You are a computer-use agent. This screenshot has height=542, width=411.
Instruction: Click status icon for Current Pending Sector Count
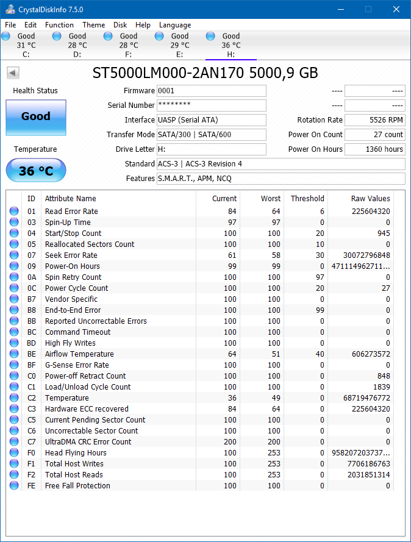(14, 419)
